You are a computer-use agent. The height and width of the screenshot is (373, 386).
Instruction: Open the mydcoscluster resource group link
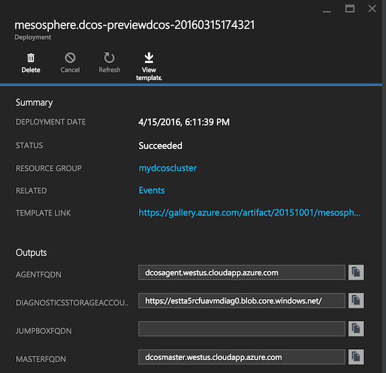click(167, 168)
